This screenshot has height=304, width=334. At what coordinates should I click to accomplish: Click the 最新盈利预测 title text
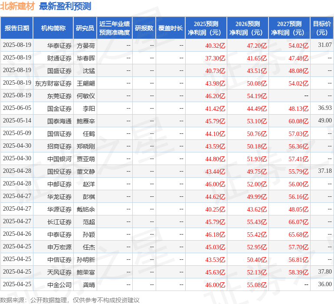click(x=65, y=7)
